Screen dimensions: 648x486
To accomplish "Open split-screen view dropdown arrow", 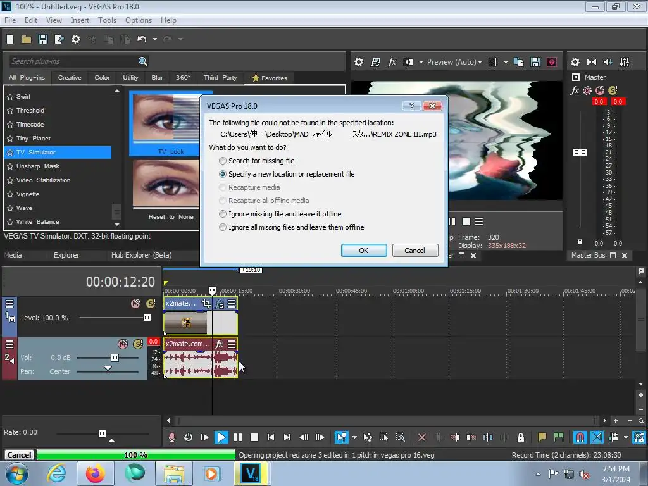I will [x=421, y=62].
